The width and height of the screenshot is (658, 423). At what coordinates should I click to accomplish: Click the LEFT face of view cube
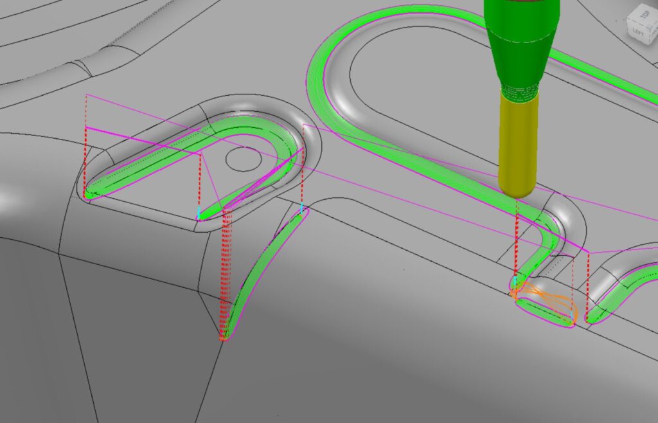[637, 31]
